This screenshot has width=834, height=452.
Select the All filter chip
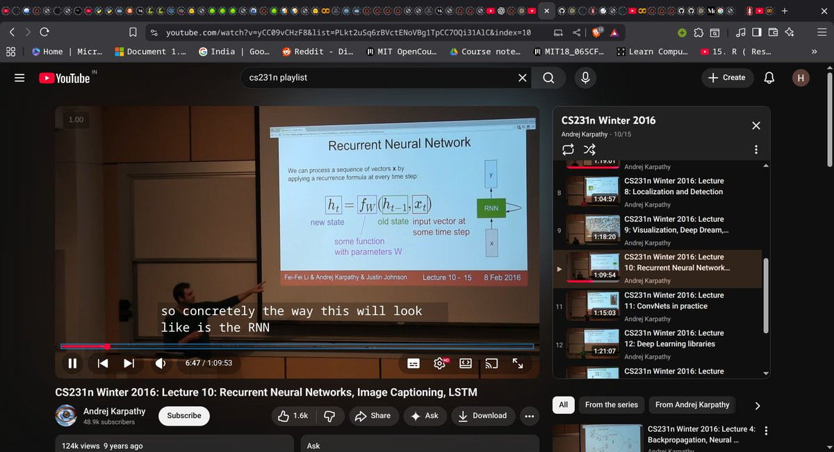[x=563, y=405]
